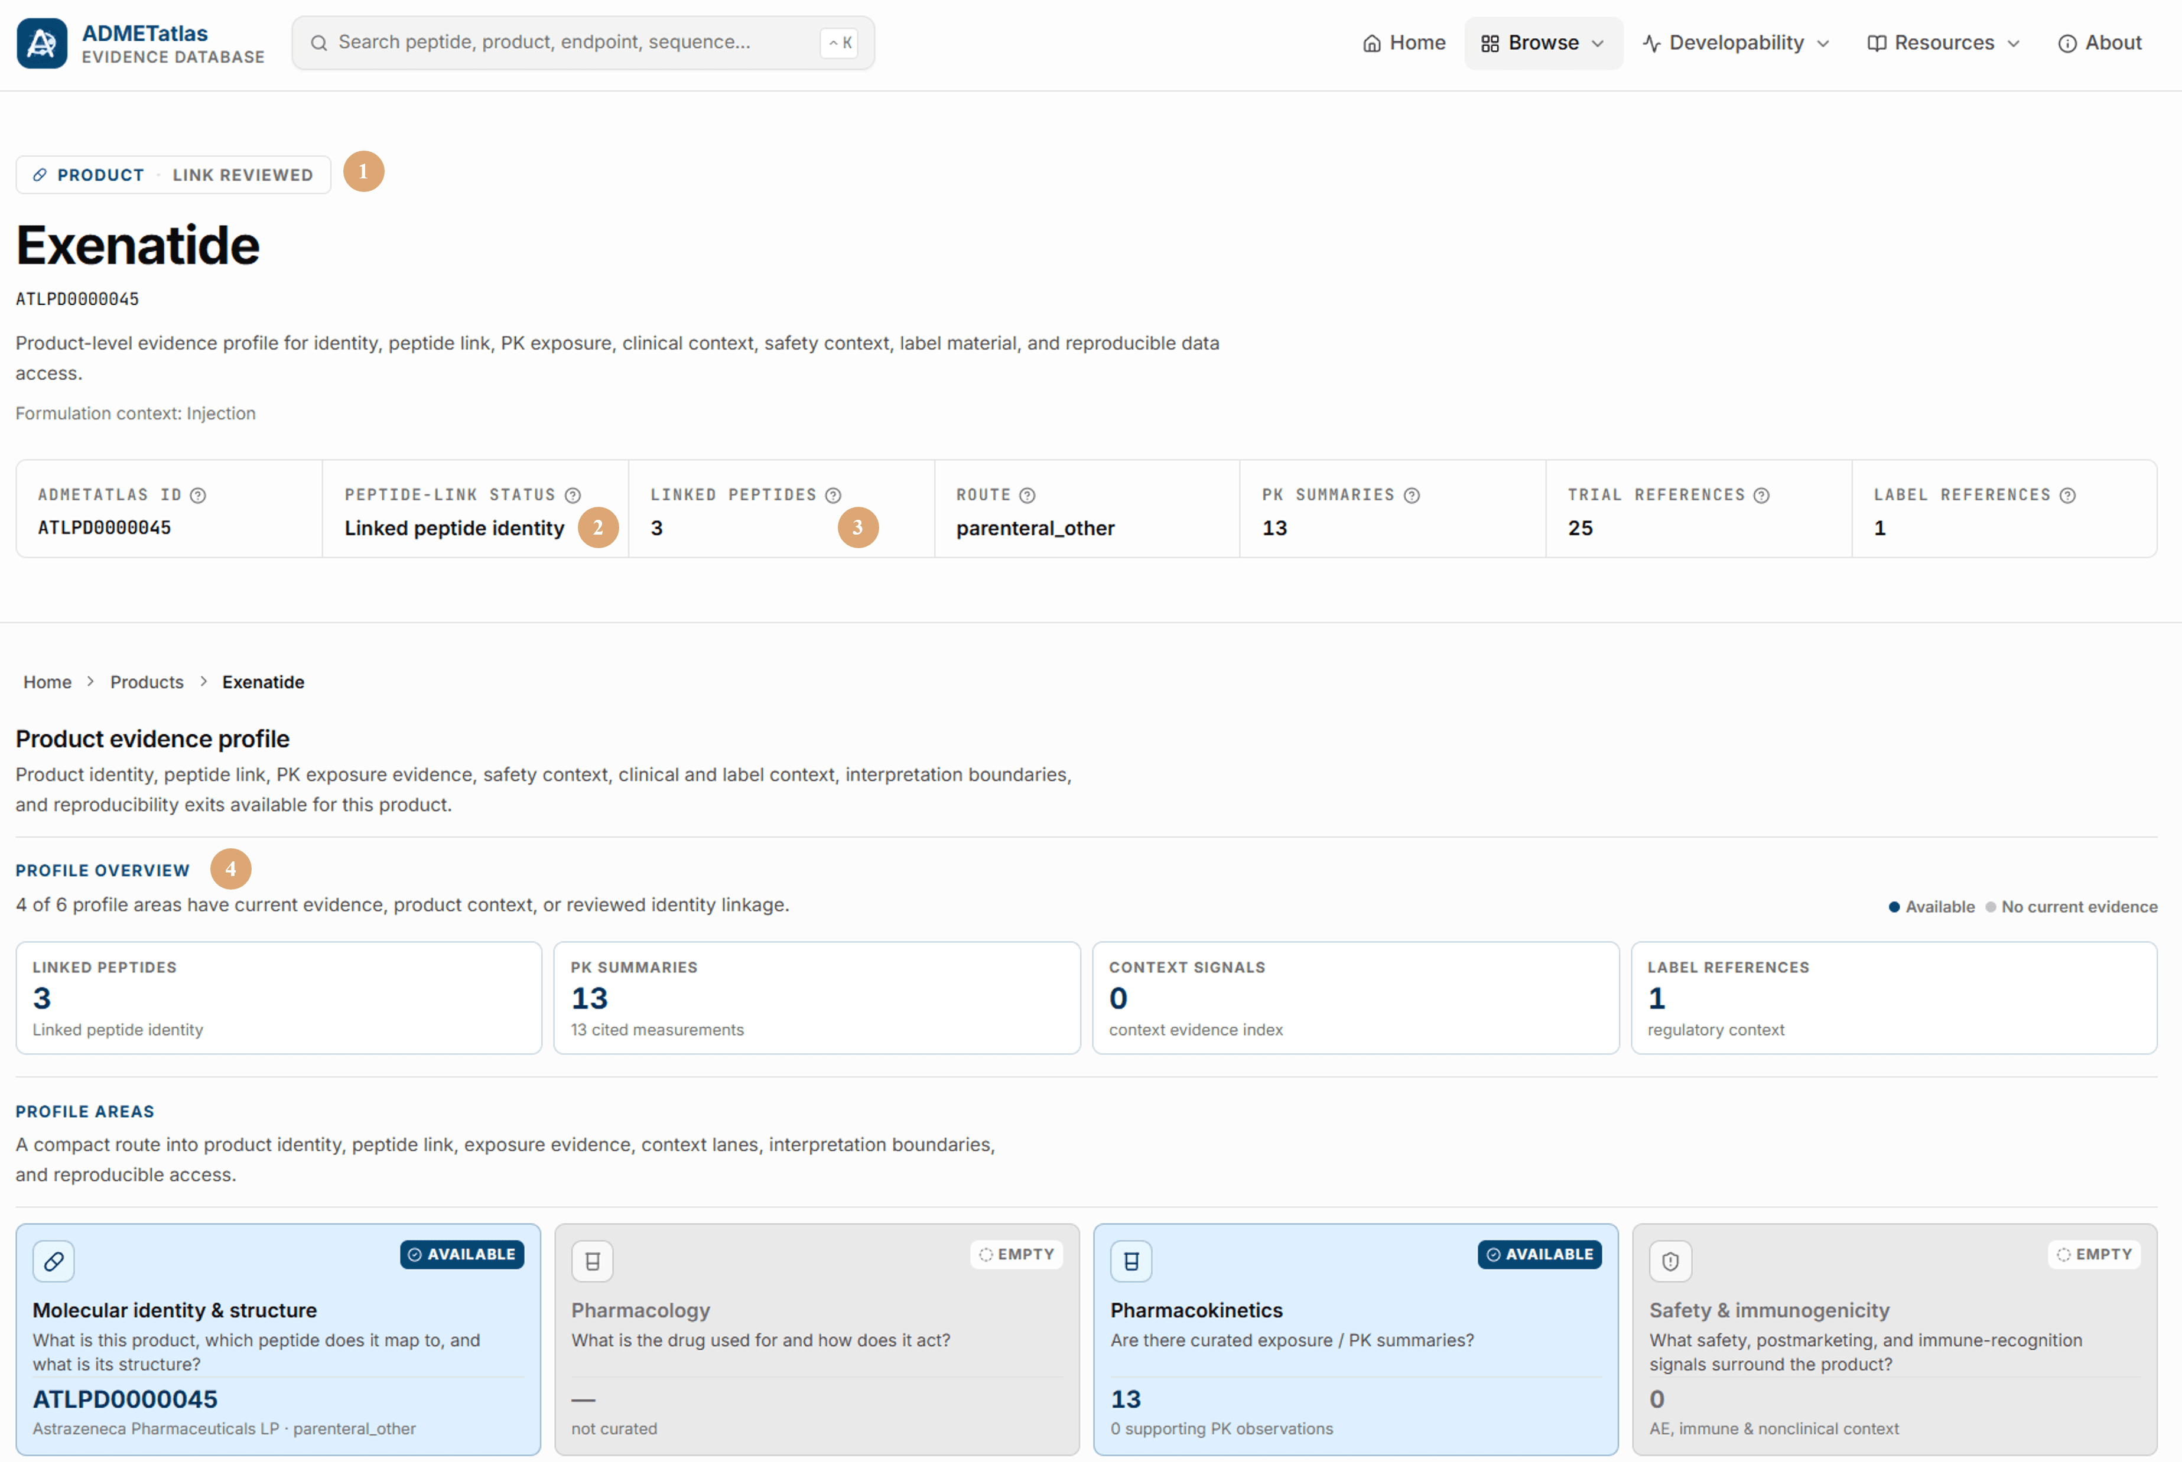
Task: Expand the Resources dropdown chevron
Action: [x=2013, y=44]
